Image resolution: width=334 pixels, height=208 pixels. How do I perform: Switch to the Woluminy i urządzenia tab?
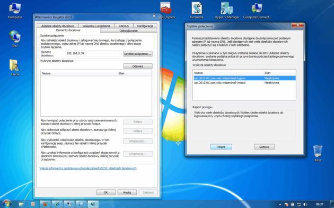[96, 26]
